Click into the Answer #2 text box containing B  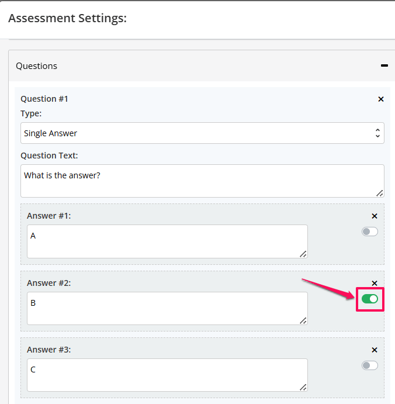pos(167,309)
